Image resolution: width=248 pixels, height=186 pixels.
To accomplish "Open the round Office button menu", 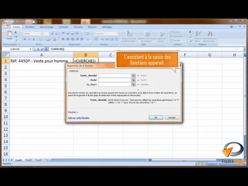I will [x=6, y=24].
